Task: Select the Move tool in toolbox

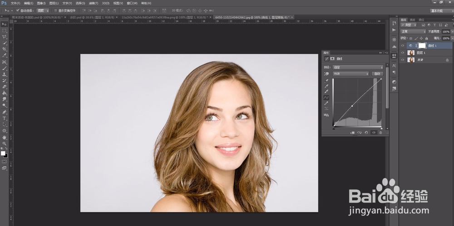Action: pyautogui.click(x=5, y=24)
